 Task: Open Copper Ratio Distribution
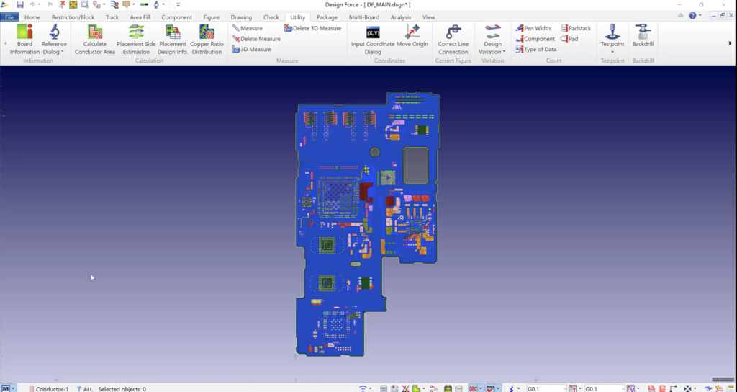coord(207,40)
